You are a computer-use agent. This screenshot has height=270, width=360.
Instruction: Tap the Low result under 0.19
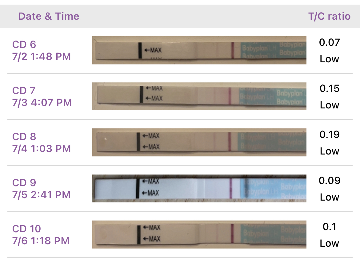pyautogui.click(x=329, y=151)
